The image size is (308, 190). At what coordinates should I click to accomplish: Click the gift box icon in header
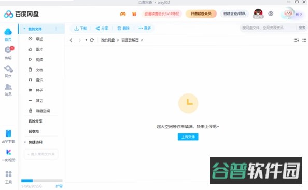click(x=134, y=14)
